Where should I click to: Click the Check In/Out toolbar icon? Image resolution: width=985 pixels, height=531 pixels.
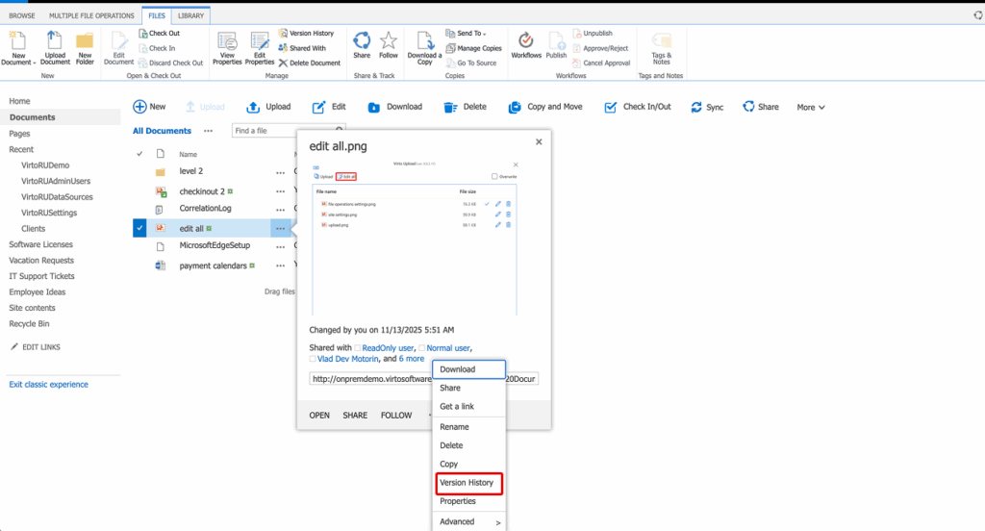610,107
